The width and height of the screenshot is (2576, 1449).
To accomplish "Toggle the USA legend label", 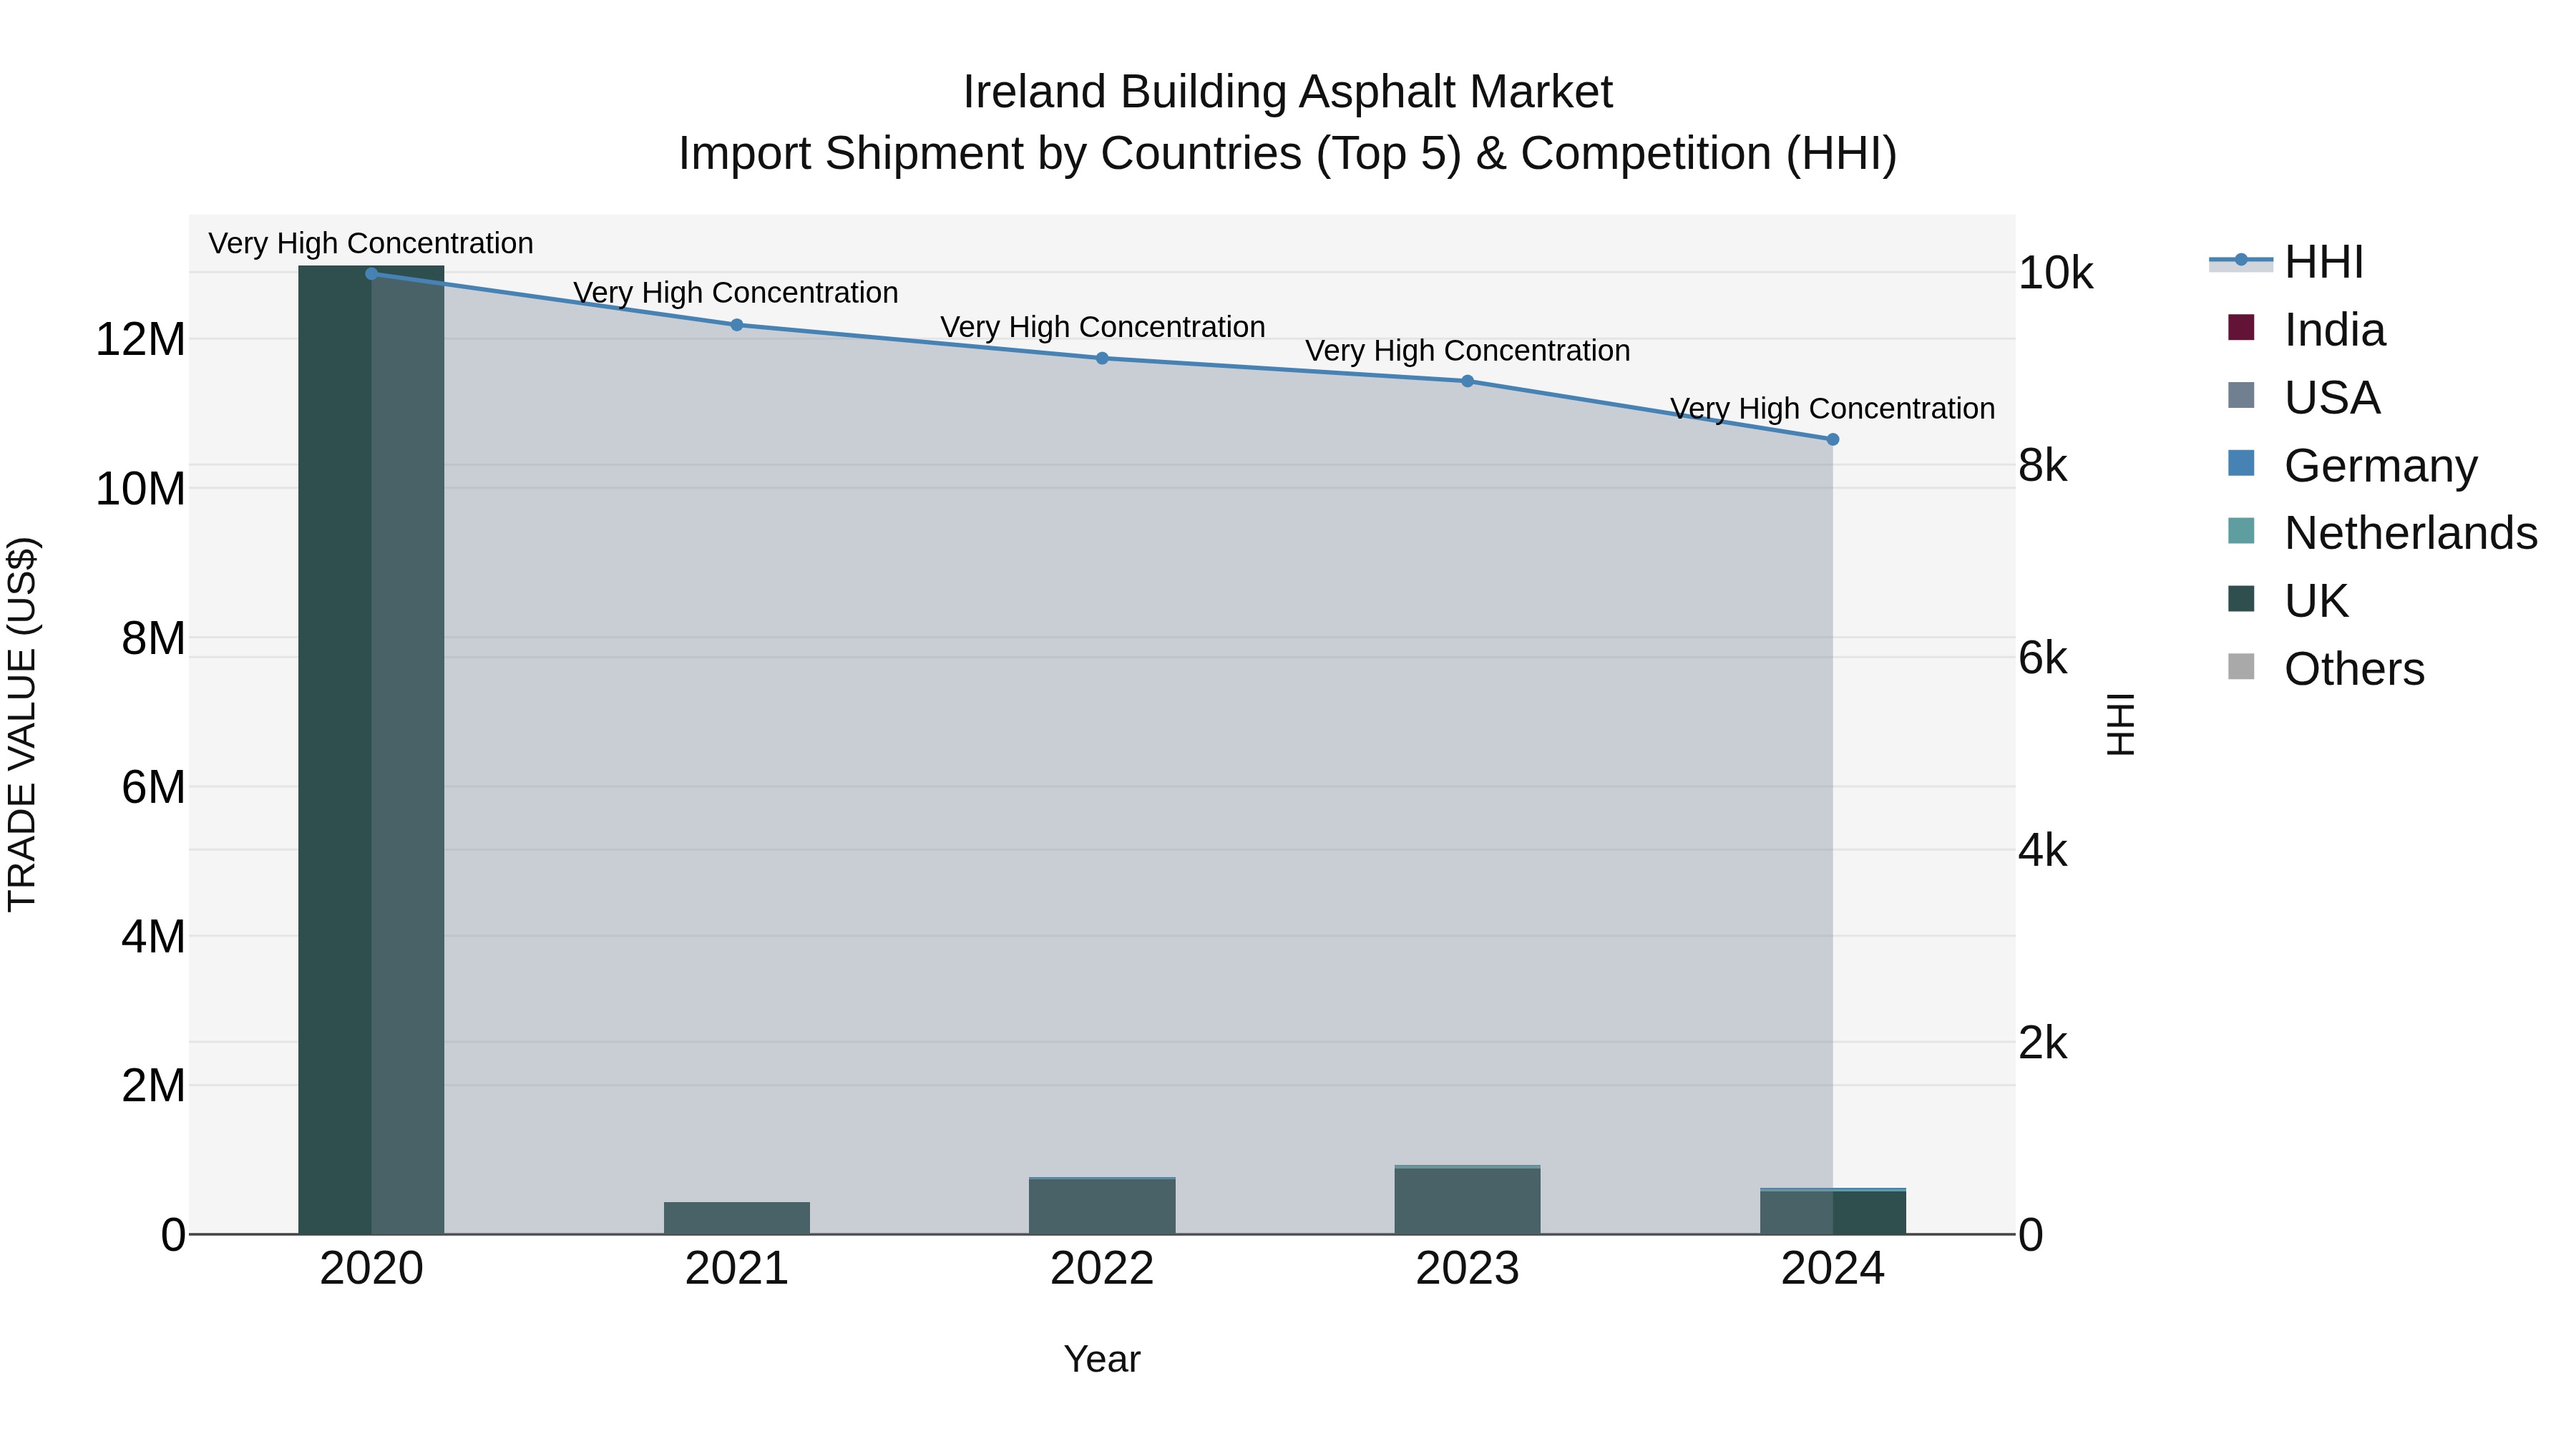I will click(x=2332, y=398).
